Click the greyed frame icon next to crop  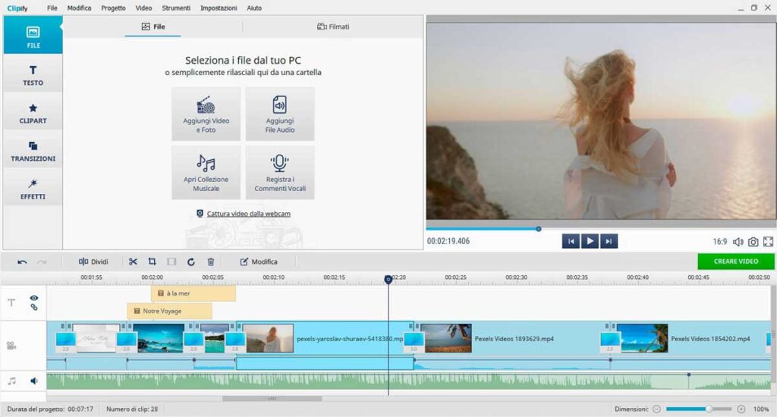[171, 262]
